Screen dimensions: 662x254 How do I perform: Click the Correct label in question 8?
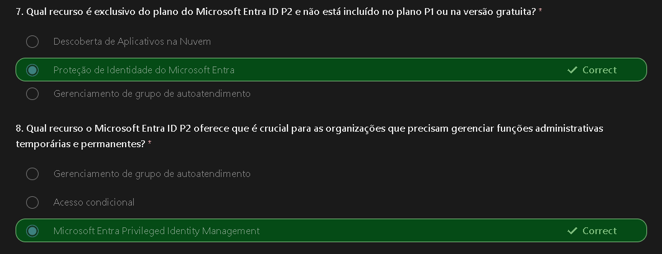599,231
